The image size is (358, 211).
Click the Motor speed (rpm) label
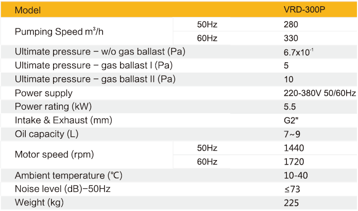click(x=54, y=155)
